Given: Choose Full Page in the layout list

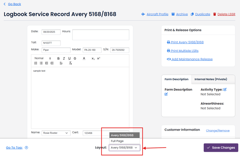Looking at the screenshot, I should click(124, 141).
